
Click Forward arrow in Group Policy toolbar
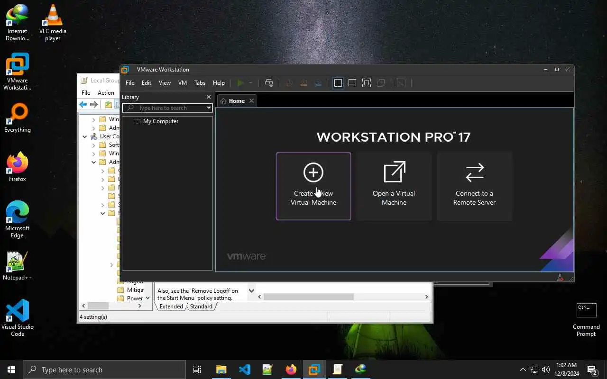tap(94, 105)
